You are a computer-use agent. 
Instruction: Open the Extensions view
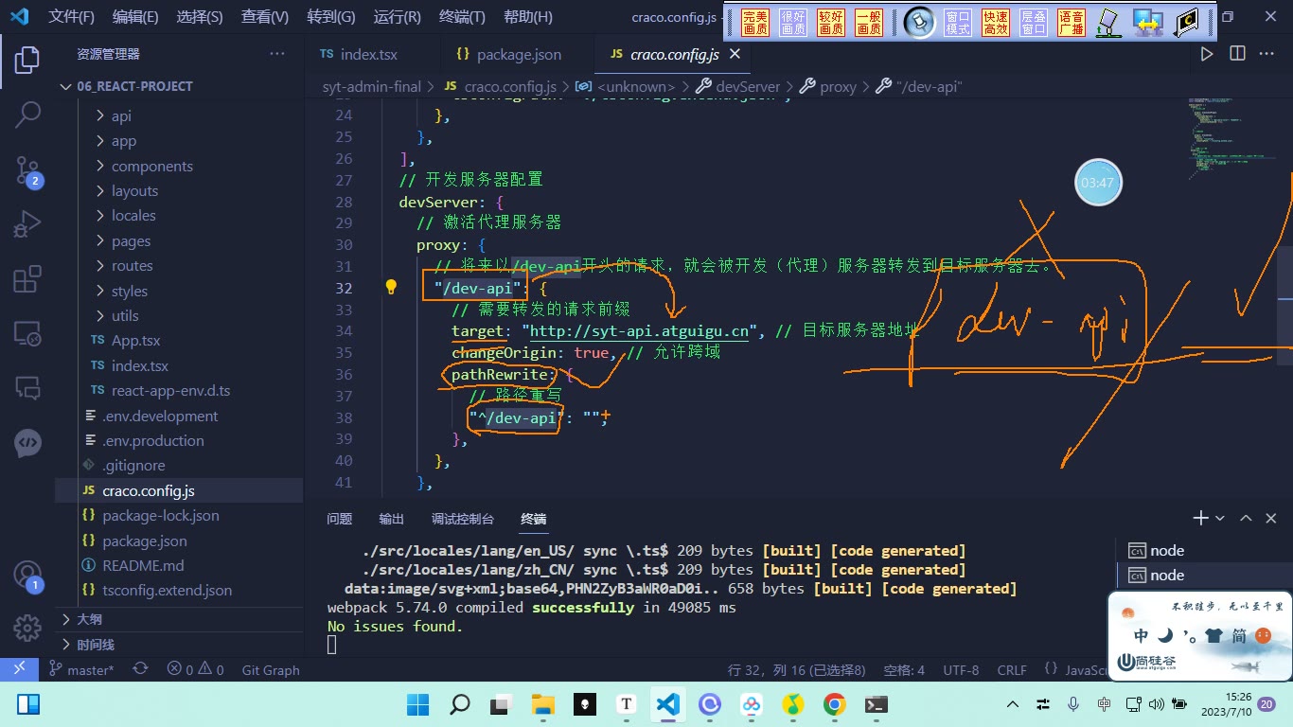(x=27, y=279)
